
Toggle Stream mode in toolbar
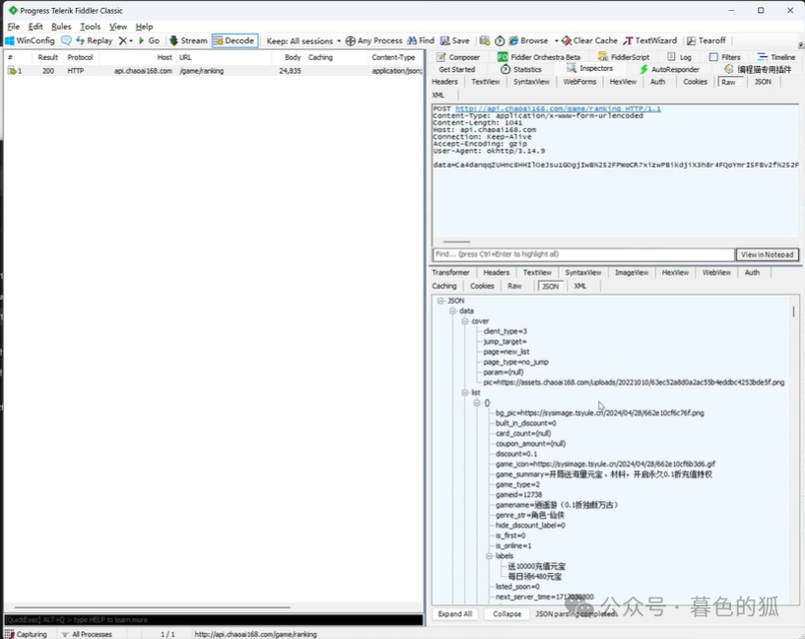[x=188, y=40]
